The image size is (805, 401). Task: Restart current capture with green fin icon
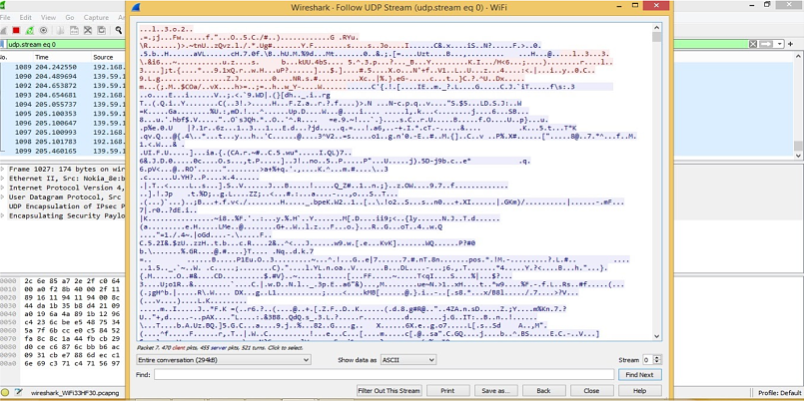(30, 30)
